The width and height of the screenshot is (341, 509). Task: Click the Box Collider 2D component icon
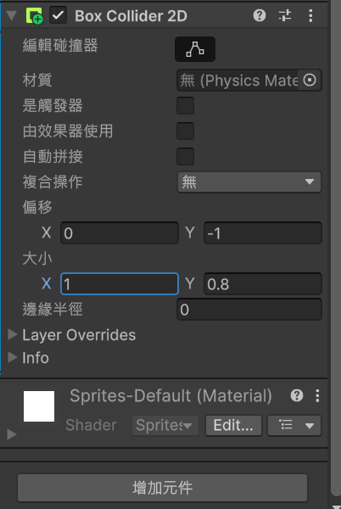[x=34, y=15]
